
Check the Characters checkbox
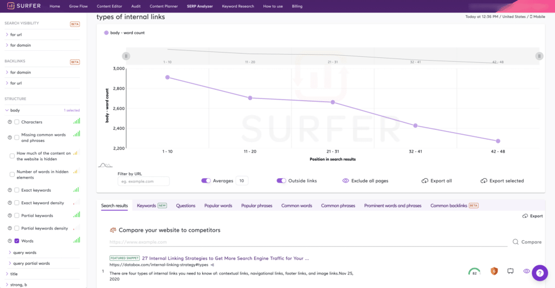17,122
